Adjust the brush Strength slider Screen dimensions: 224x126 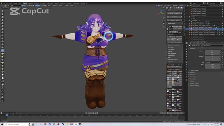coord(41,6)
